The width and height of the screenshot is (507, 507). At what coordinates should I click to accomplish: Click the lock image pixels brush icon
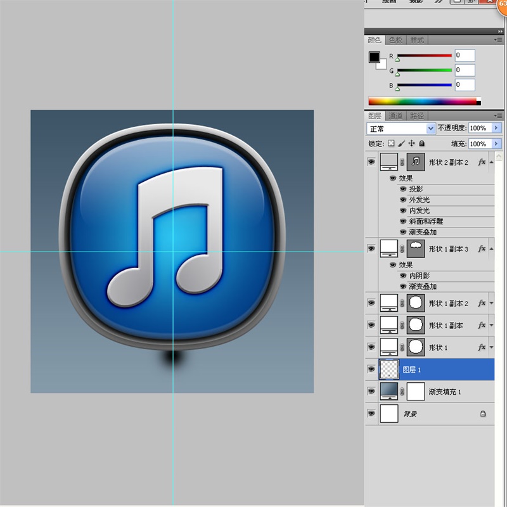pos(401,144)
